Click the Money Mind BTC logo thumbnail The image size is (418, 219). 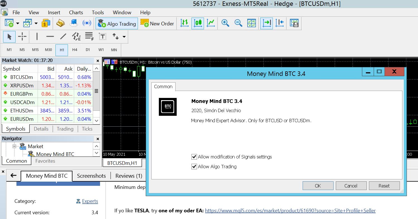(x=168, y=107)
